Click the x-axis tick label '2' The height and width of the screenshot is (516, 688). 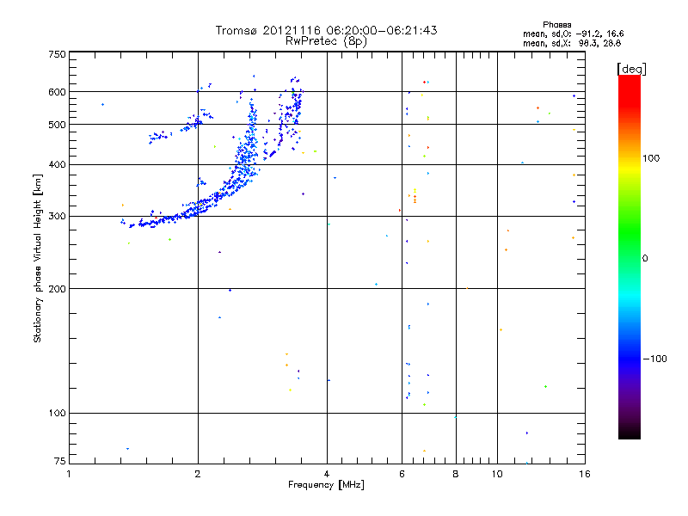click(198, 474)
